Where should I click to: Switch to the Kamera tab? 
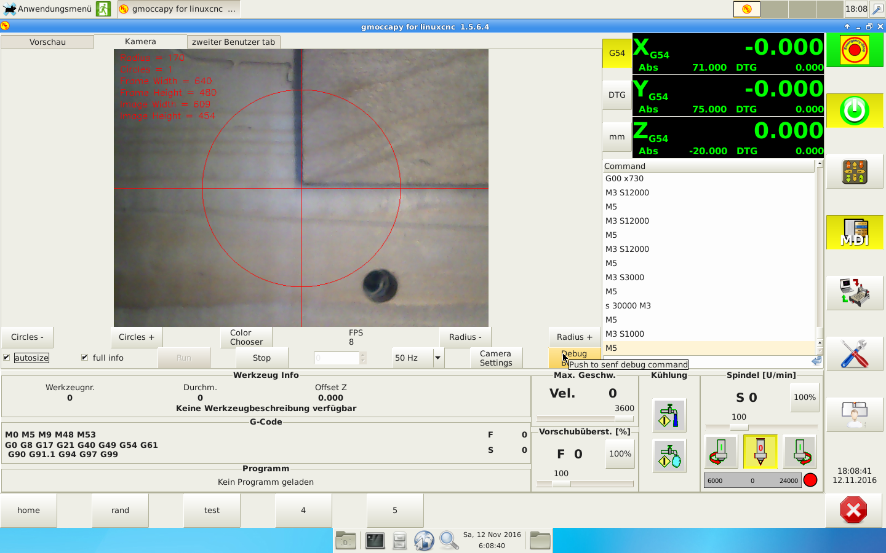(140, 41)
